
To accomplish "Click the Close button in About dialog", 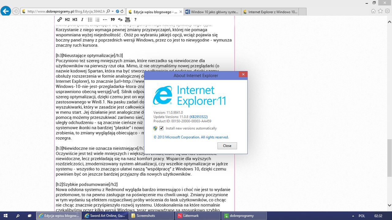I will pos(227,146).
